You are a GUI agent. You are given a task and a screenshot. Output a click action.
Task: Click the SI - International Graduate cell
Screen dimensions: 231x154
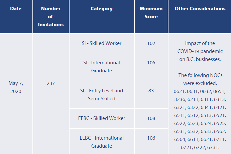tap(102, 67)
